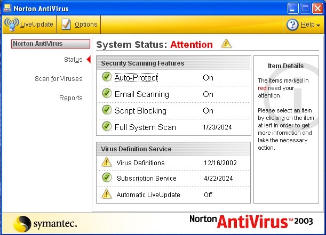Image resolution: width=326 pixels, height=235 pixels.
Task: Click the Item Details heading
Action: [285, 66]
